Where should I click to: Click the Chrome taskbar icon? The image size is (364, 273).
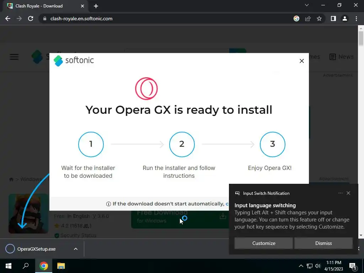[43, 266]
